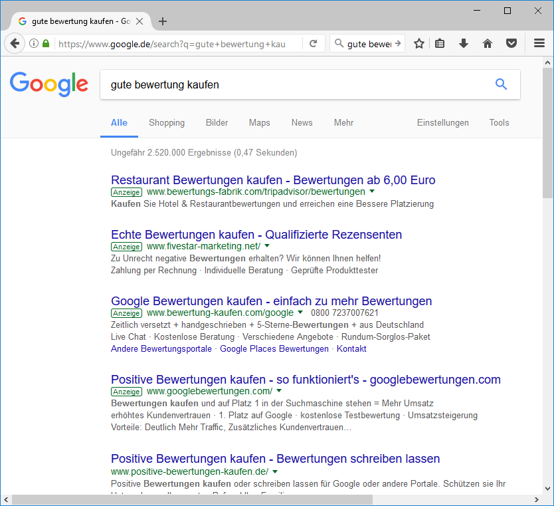The height and width of the screenshot is (506, 554).
Task: Click the browser search box text 'gute bewer'
Action: point(369,44)
